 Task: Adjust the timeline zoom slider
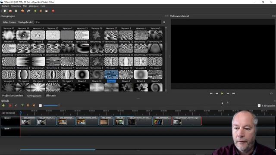[52, 105]
